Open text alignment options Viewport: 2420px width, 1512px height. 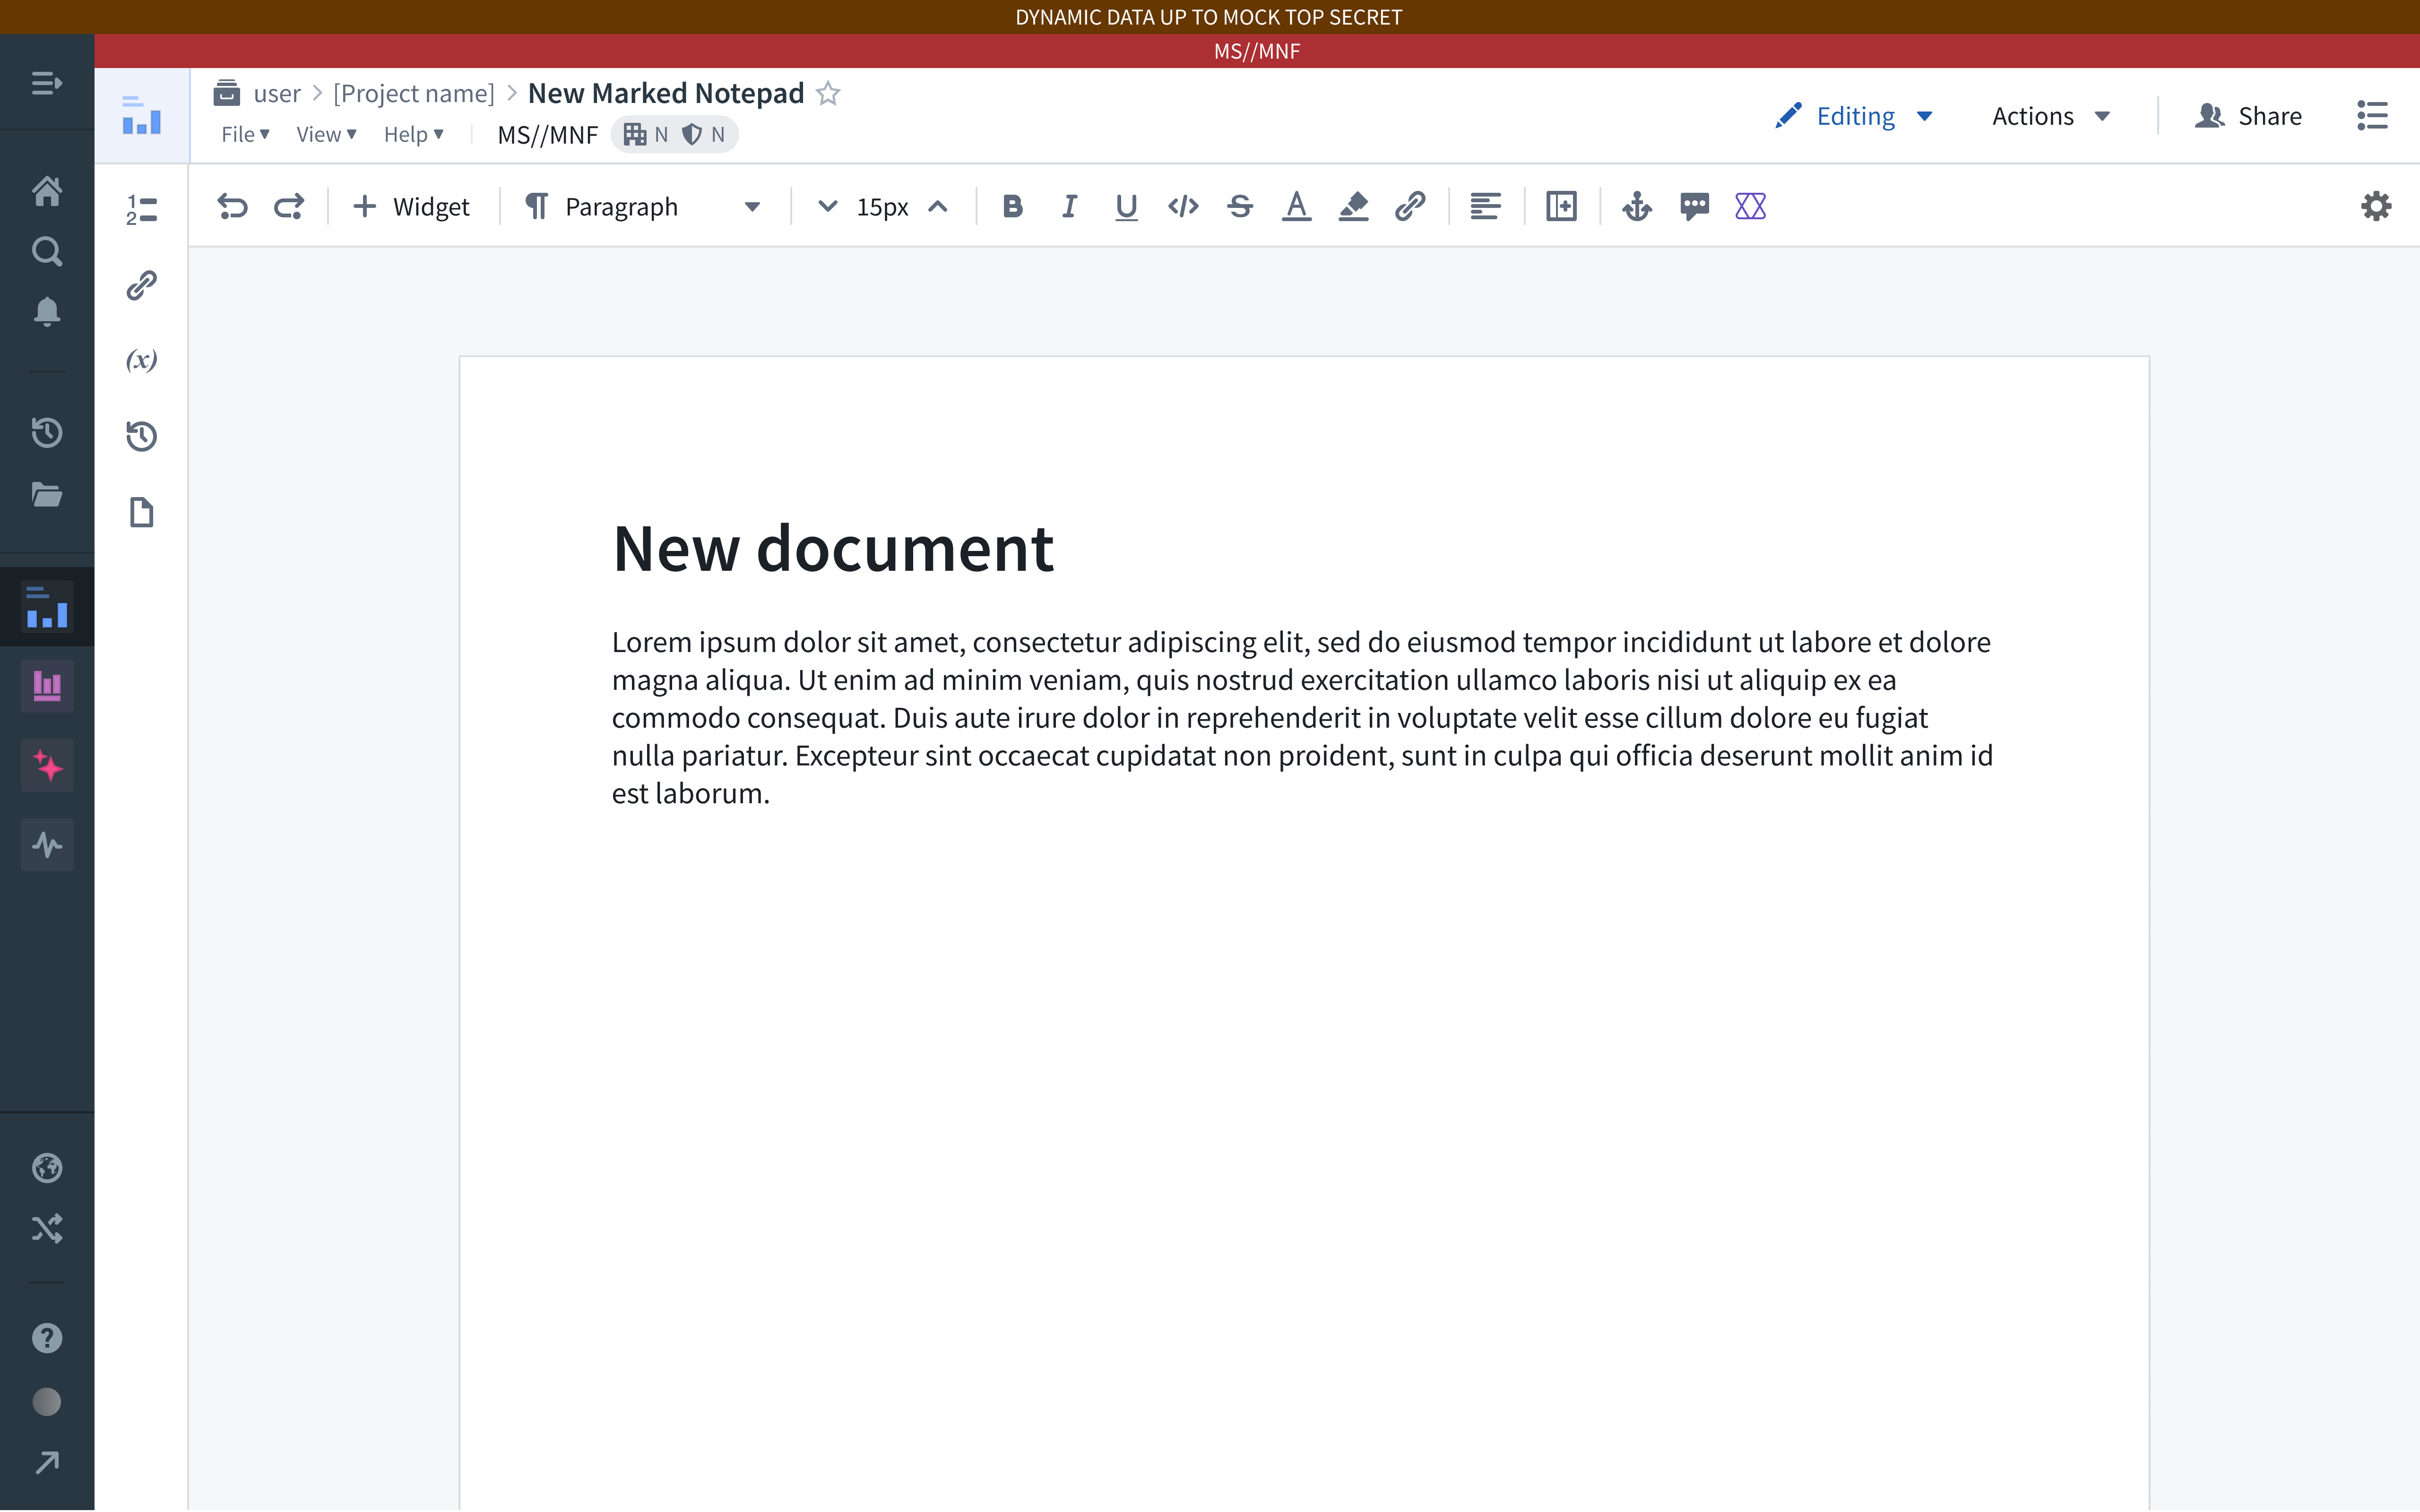pos(1485,206)
